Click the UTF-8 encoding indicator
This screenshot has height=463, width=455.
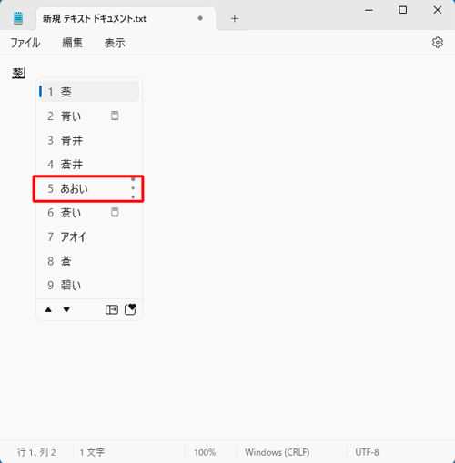367,452
